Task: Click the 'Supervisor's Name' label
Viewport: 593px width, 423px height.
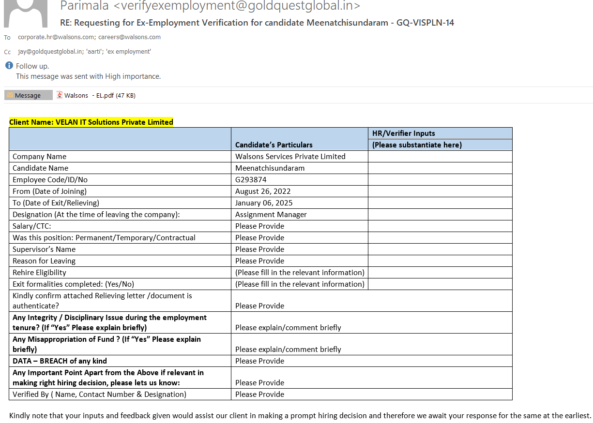Action: pos(44,249)
